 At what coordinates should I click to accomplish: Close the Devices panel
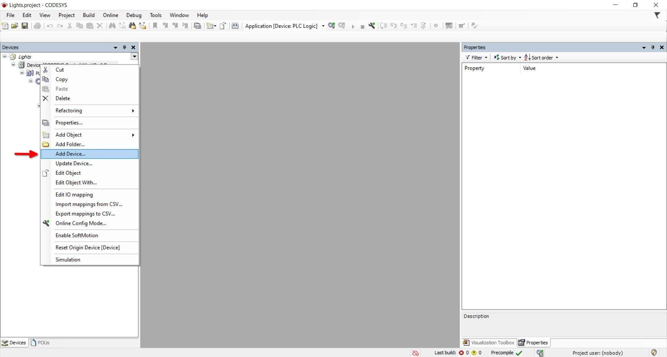coord(133,48)
